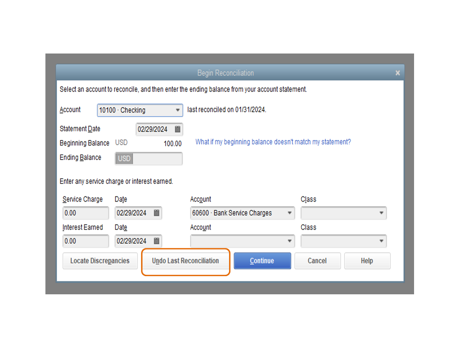The width and height of the screenshot is (459, 344).
Task: Click the 'last reconciled on 01/31/2024' text
Action: click(x=227, y=110)
